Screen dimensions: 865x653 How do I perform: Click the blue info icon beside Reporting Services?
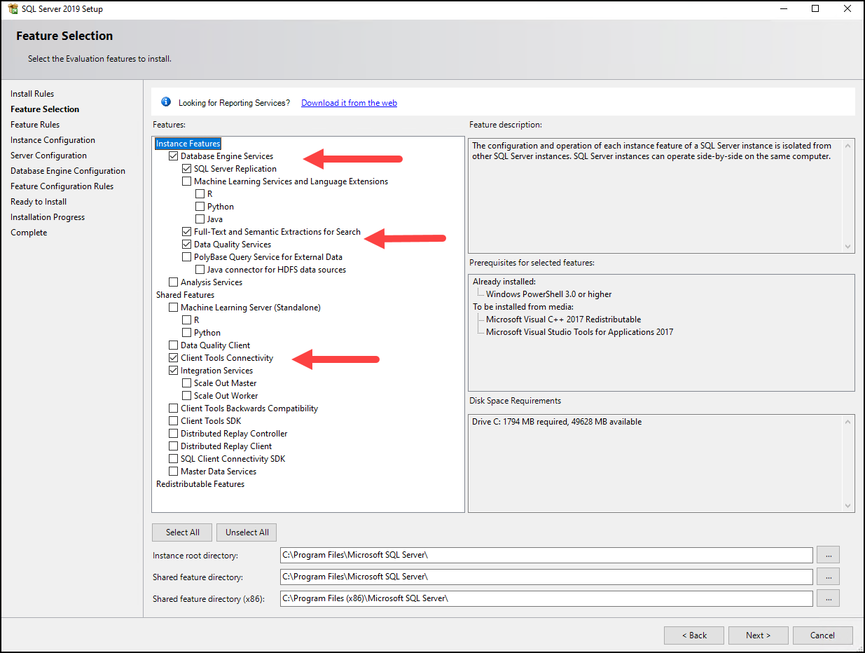coord(166,102)
